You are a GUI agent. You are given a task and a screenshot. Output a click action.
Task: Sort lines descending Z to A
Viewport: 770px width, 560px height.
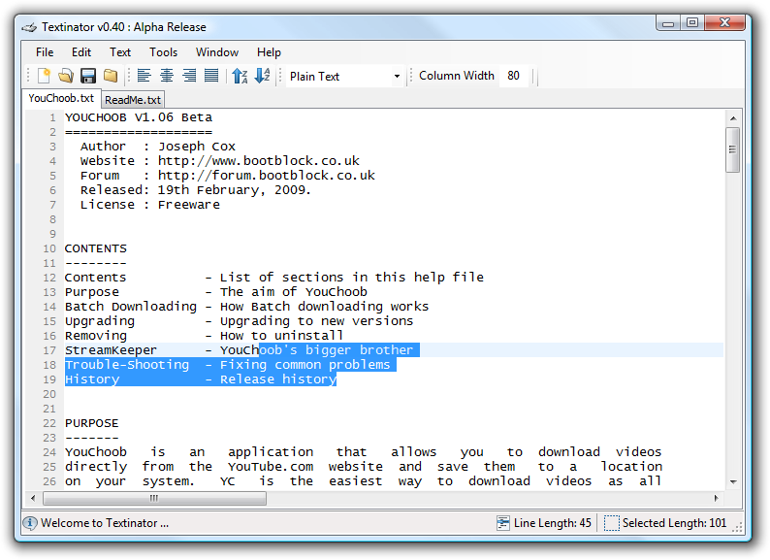pyautogui.click(x=262, y=76)
